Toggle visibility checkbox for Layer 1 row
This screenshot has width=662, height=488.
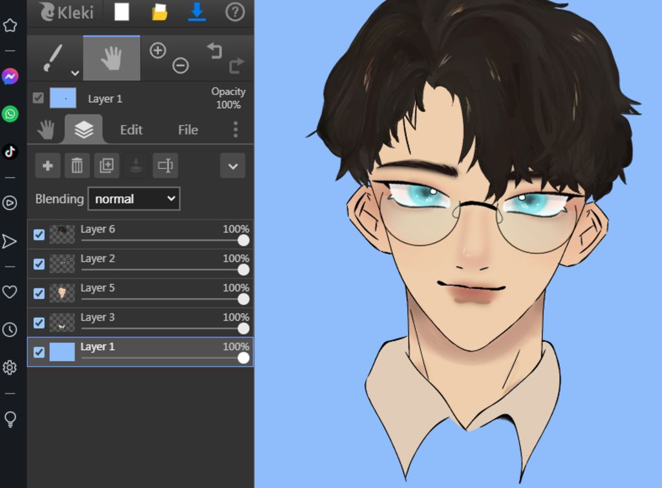[39, 352]
